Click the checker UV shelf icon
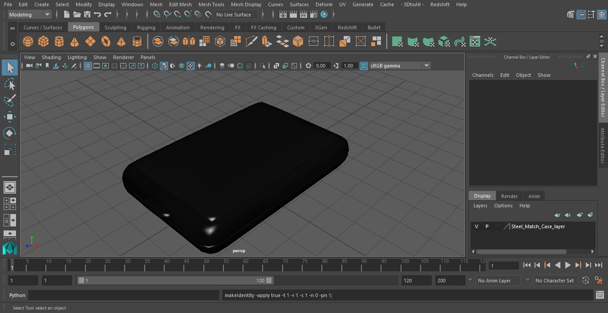Viewport: 608px width, 313px height. click(x=475, y=42)
